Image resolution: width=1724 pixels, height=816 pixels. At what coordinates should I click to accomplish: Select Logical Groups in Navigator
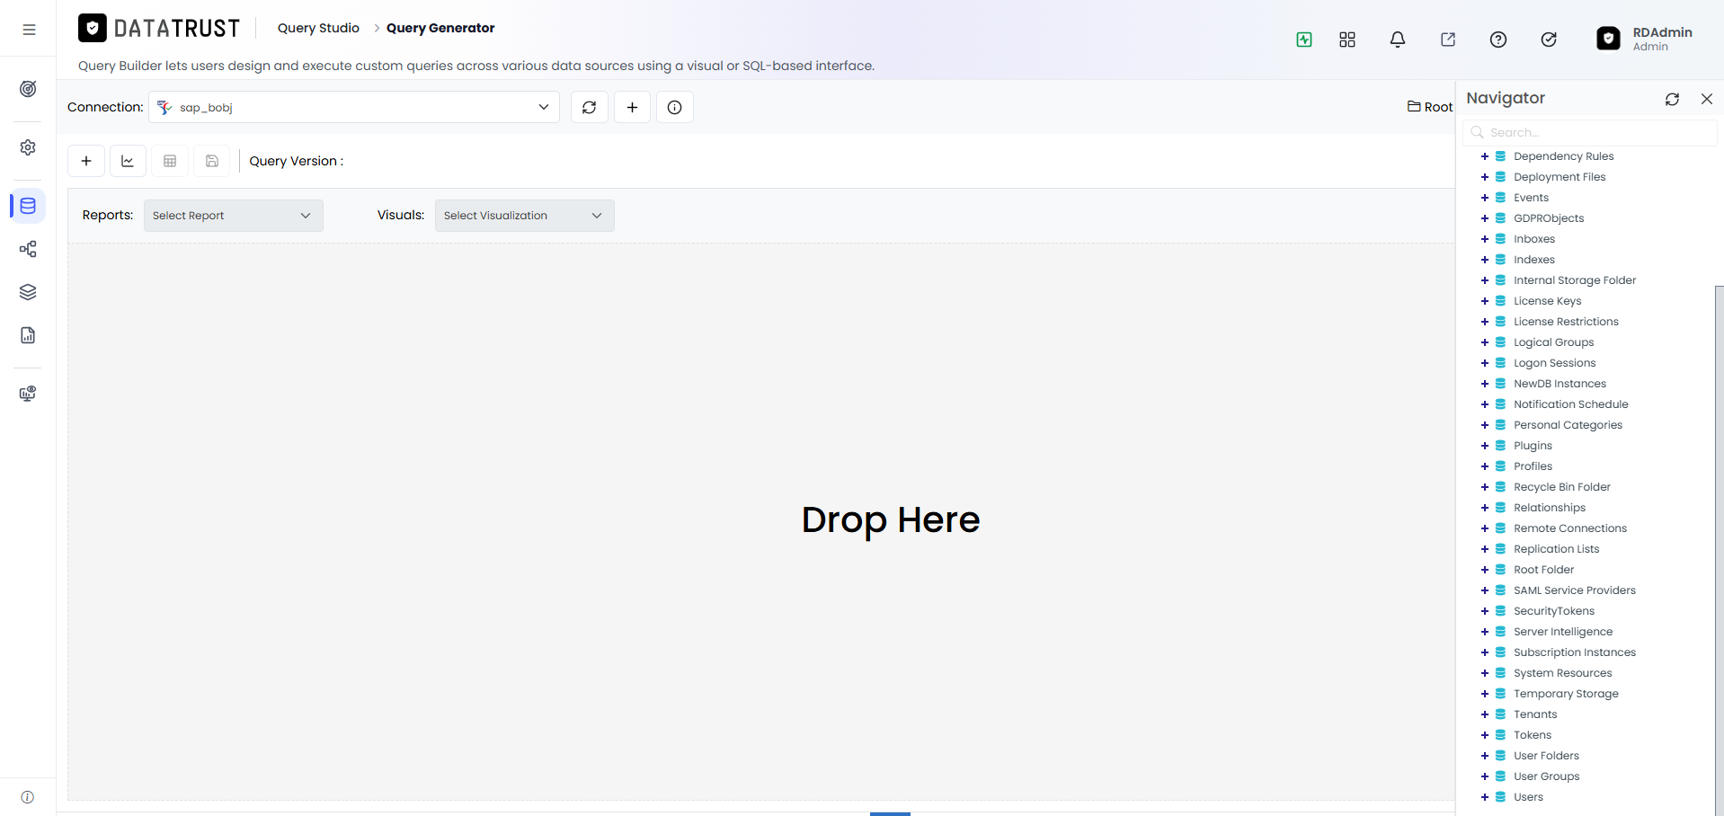point(1554,342)
